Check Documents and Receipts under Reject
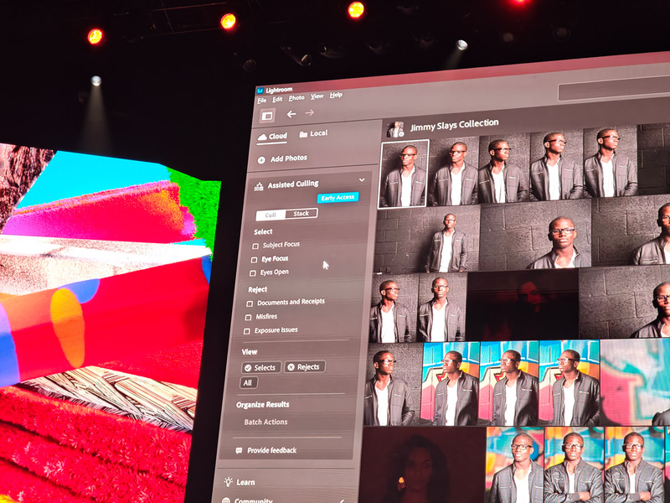Image resolution: width=670 pixels, height=503 pixels. point(250,303)
